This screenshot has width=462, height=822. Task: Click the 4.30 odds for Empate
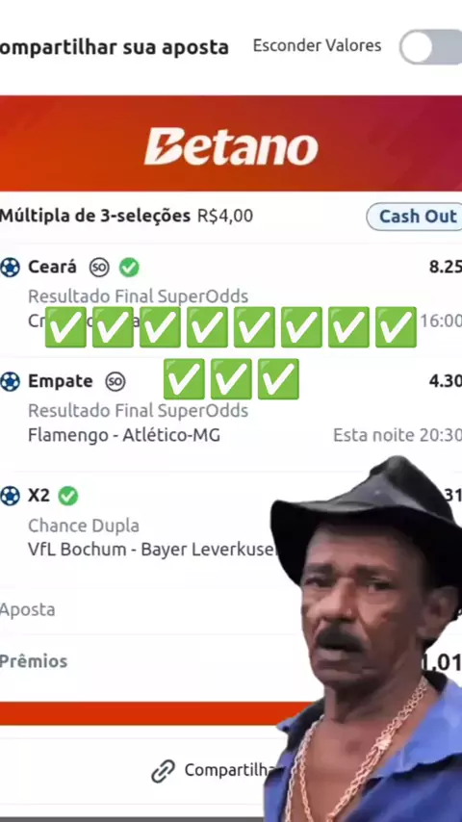pyautogui.click(x=446, y=380)
